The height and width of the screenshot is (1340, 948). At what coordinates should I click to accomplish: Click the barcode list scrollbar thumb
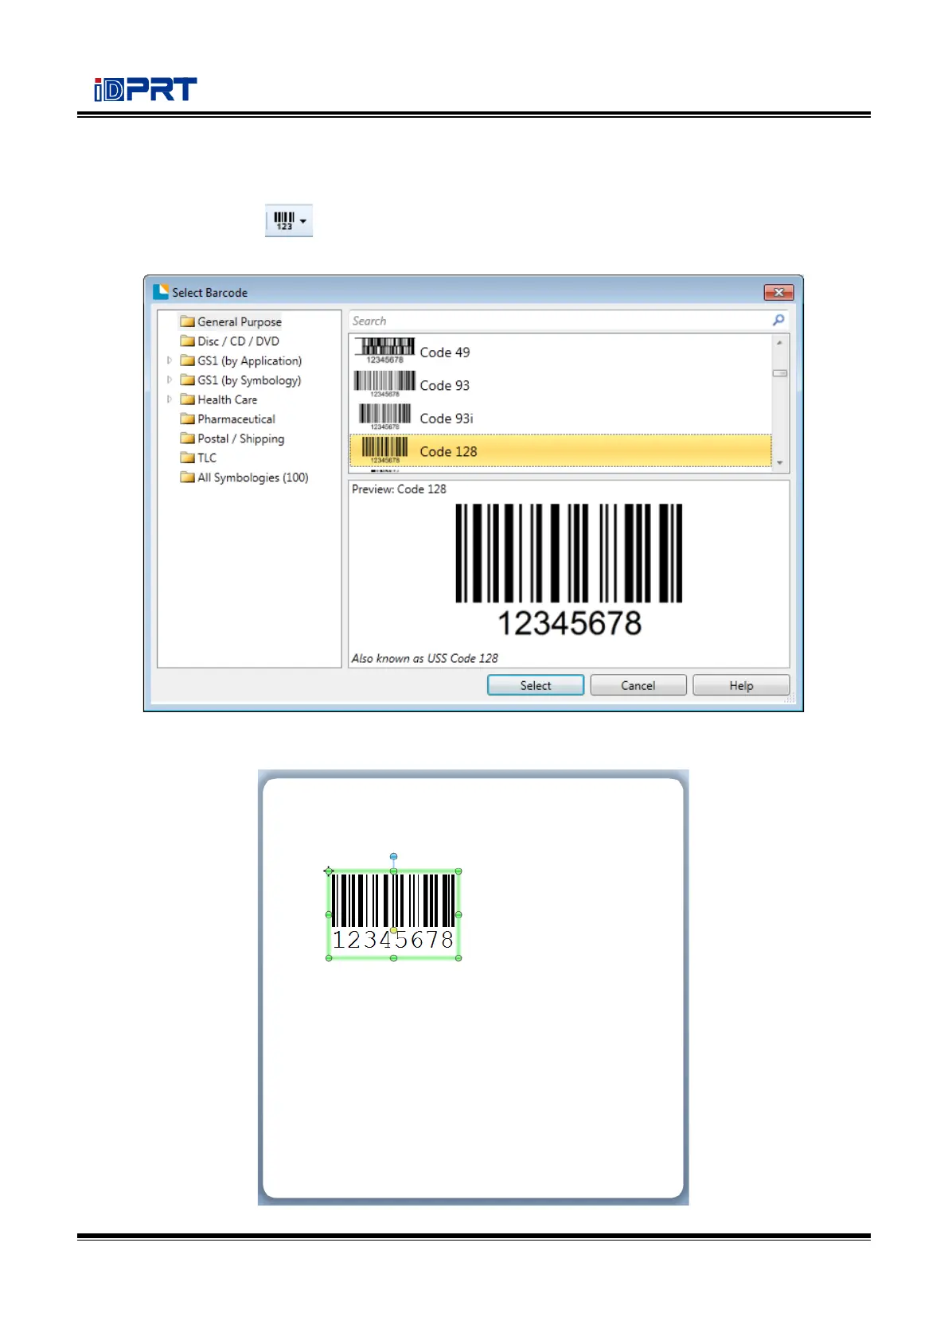click(x=779, y=373)
